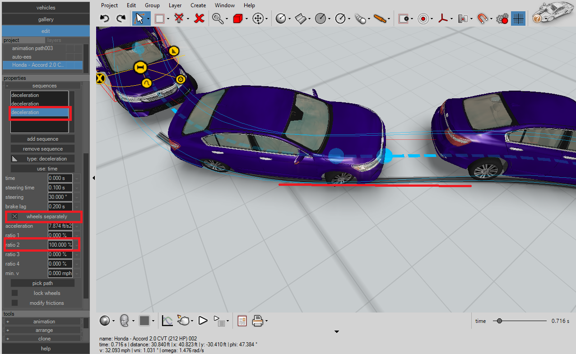Screen dimensions: 576x354
Task: Click the time slider knob
Action: point(499,321)
